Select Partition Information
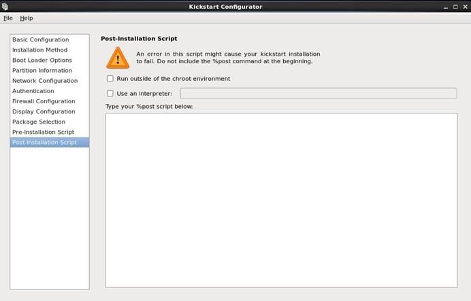Screen dimensions: 471x301 click(x=50, y=71)
